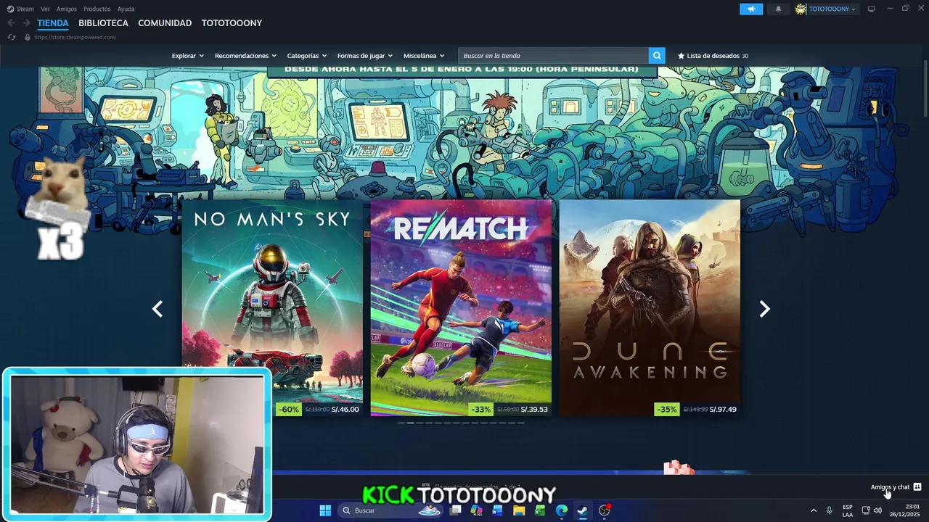The height and width of the screenshot is (522, 929).
Task: Open the Rematch game card
Action: click(461, 308)
